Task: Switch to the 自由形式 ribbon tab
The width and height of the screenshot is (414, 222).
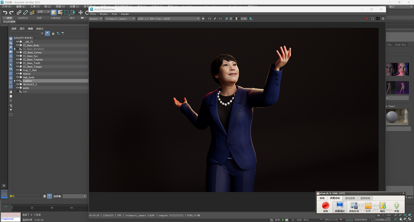Action: (23, 18)
